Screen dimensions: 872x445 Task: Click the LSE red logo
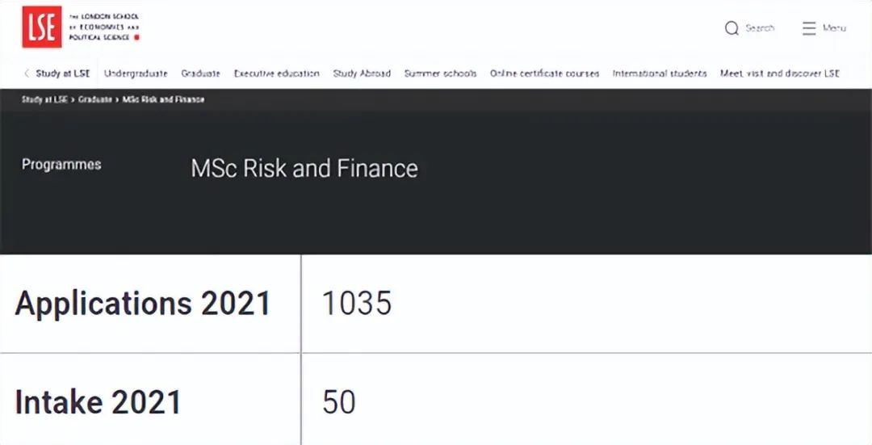[x=42, y=27]
